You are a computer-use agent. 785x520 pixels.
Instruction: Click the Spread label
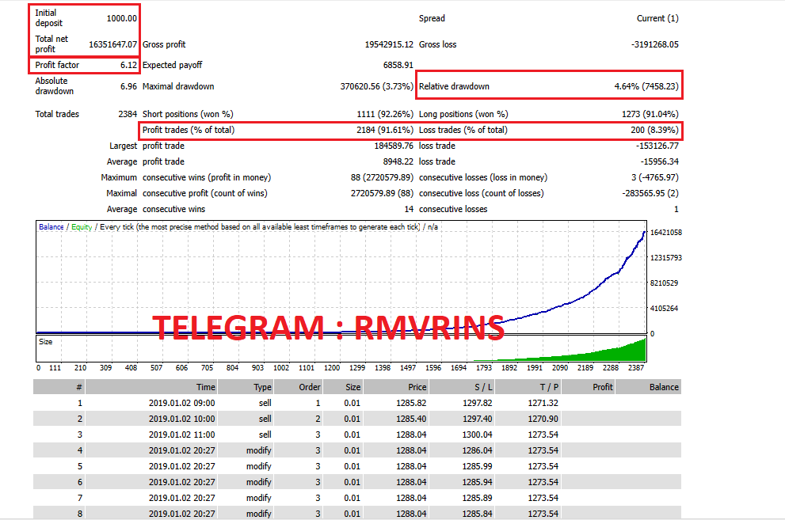click(x=432, y=18)
